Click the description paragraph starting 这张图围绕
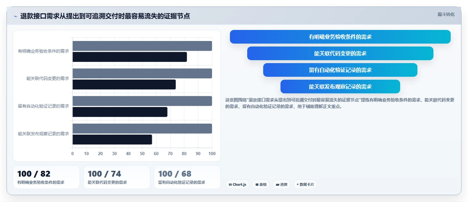 click(340, 103)
